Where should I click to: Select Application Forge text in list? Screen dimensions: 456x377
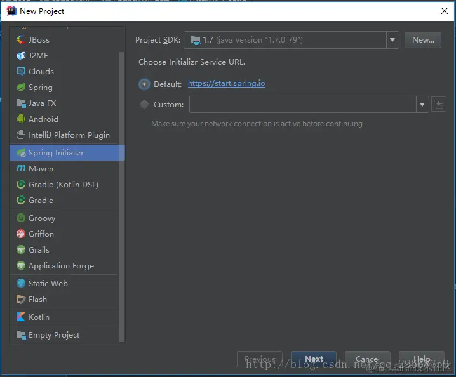[x=62, y=266]
